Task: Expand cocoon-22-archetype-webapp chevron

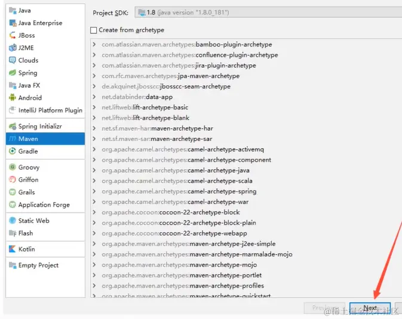Action: 94,233
